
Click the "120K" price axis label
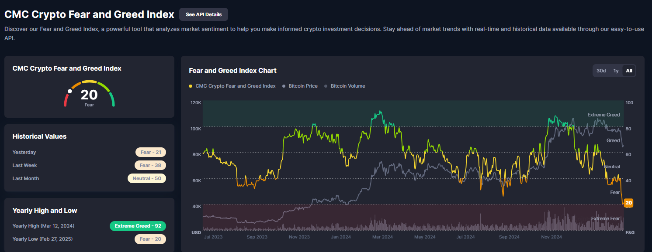coord(196,102)
